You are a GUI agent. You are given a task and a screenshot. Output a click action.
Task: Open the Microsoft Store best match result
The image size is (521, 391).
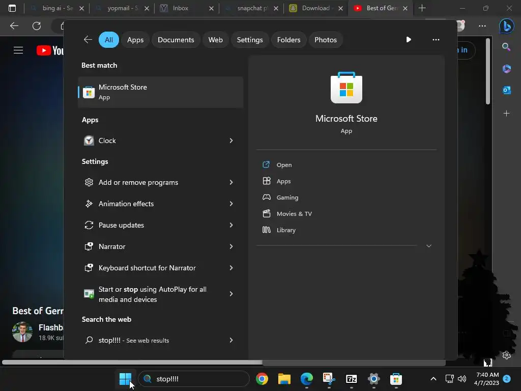tap(160, 92)
